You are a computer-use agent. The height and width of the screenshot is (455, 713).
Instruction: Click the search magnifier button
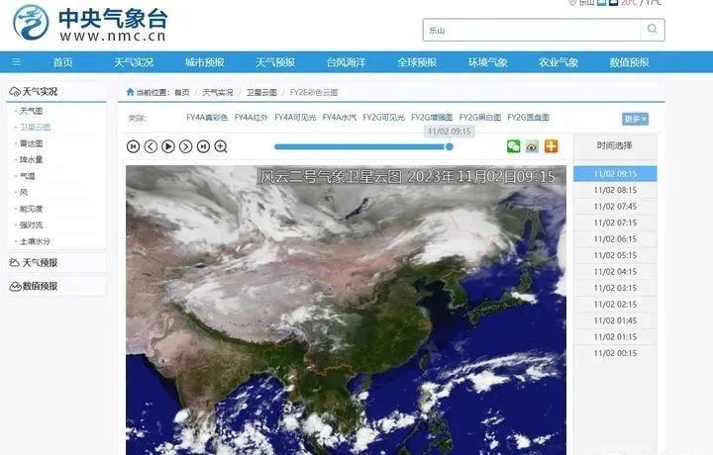[x=653, y=30]
